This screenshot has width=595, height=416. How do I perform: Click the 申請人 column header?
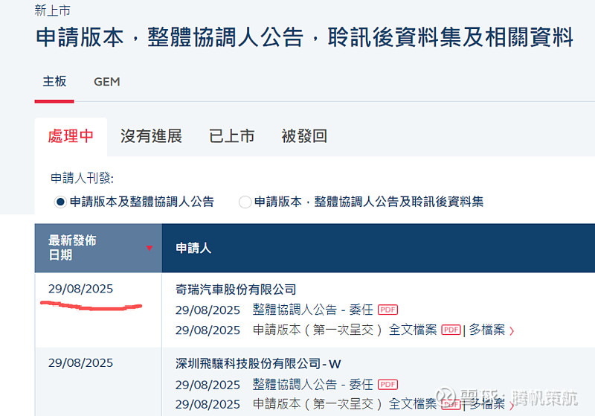pos(193,248)
